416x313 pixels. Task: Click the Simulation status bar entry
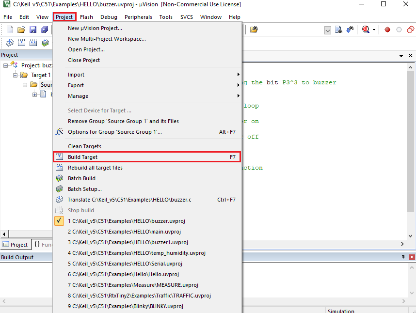[341, 311]
